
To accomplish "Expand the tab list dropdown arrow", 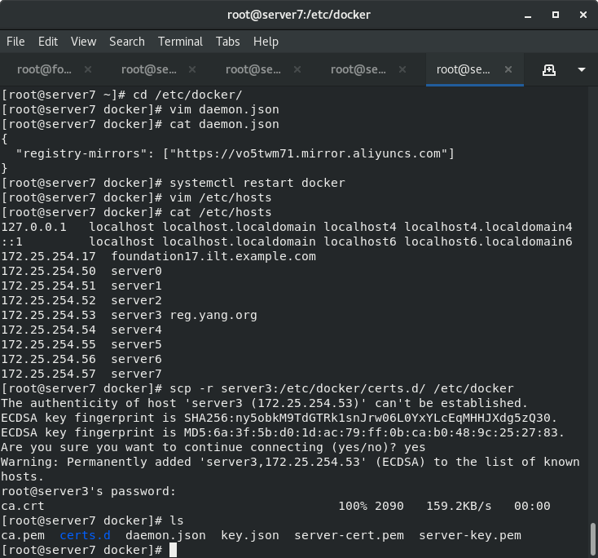I will [581, 69].
